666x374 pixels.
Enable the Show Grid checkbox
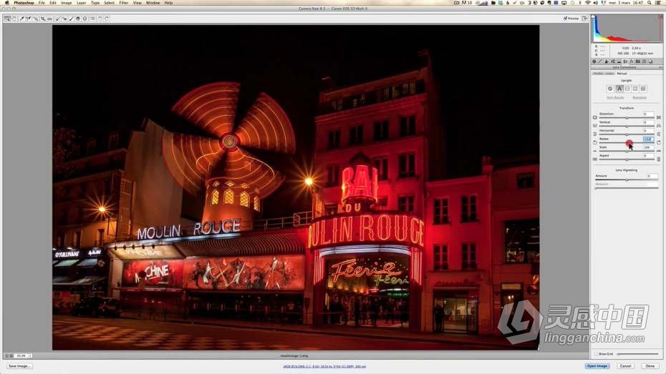click(596, 354)
